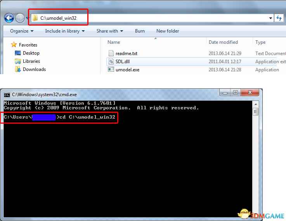Click the cd C:\umodel_win32 command text
This screenshot has height=221, width=286.
(x=87, y=117)
